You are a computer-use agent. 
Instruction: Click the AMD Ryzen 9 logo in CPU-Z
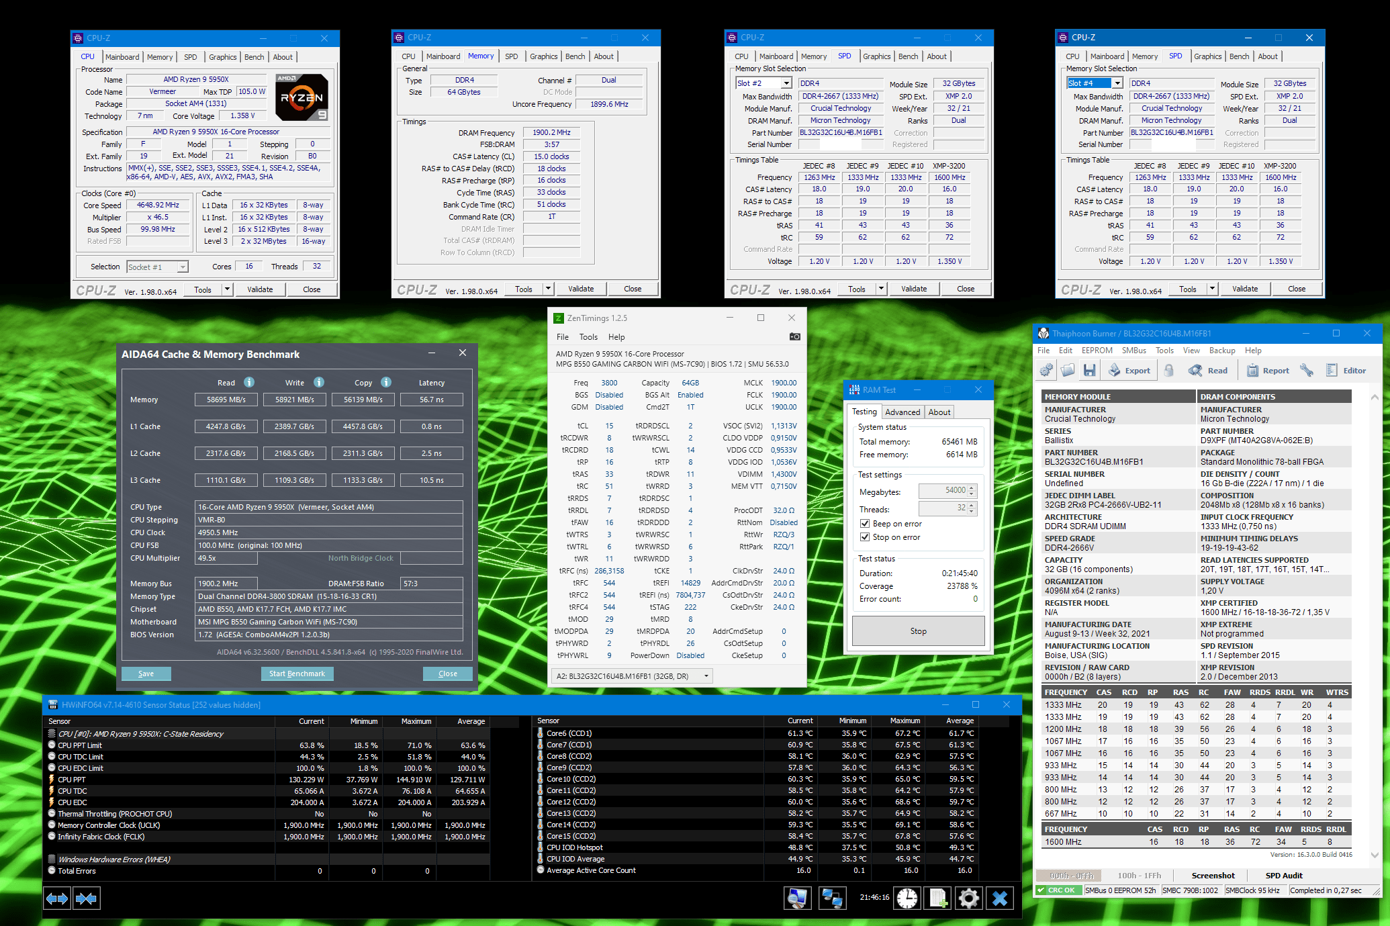click(x=302, y=97)
